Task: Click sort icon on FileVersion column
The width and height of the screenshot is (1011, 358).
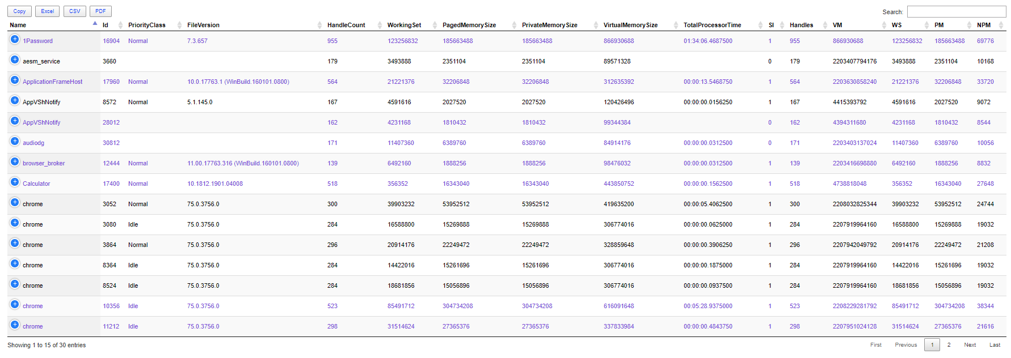Action: pyautogui.click(x=319, y=25)
